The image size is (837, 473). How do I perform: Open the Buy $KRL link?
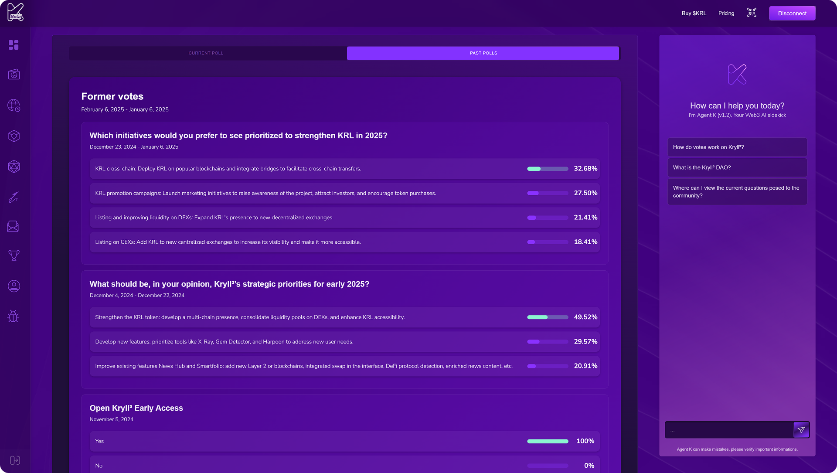click(694, 14)
